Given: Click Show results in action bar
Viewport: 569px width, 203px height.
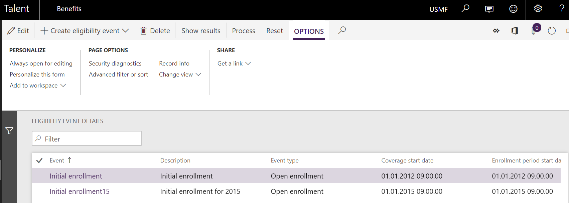Looking at the screenshot, I should (x=201, y=31).
